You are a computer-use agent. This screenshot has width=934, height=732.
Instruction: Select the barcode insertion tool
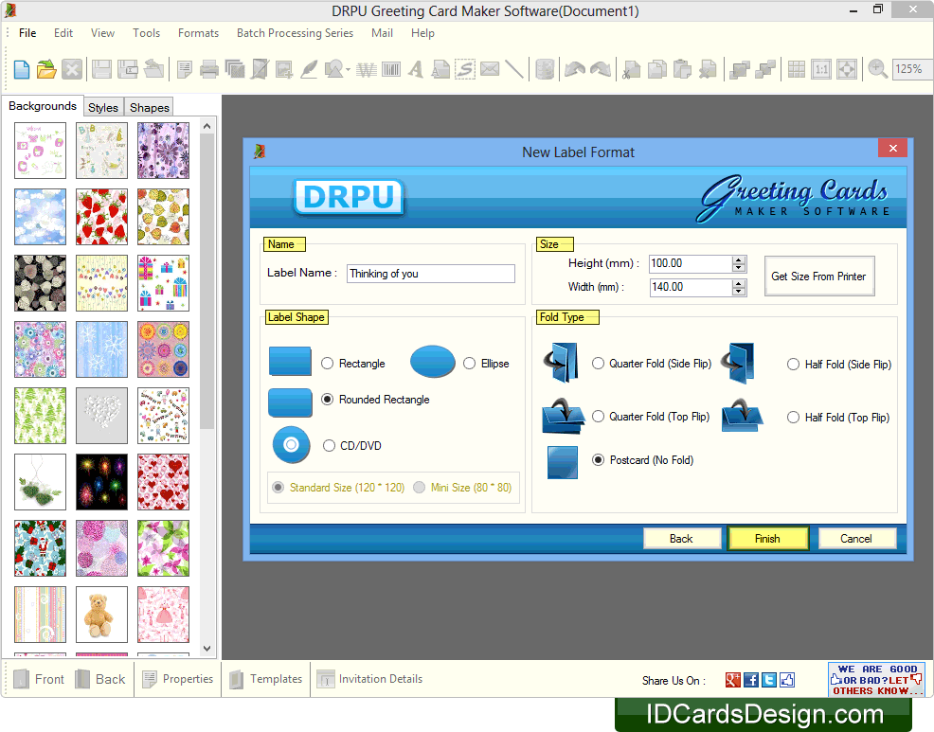tap(390, 68)
